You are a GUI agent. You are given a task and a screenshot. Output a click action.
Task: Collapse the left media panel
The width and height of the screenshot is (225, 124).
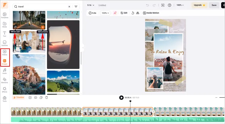tap(83, 48)
